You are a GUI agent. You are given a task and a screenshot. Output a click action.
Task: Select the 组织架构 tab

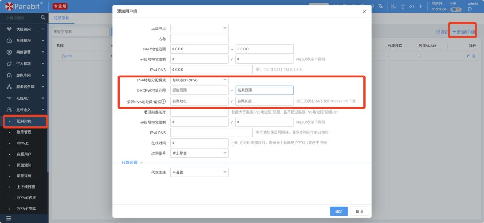pyautogui.click(x=62, y=18)
